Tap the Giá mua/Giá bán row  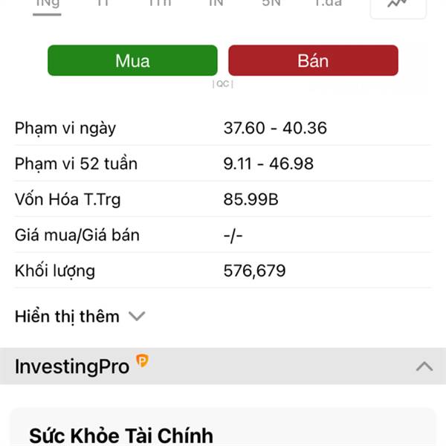click(223, 235)
